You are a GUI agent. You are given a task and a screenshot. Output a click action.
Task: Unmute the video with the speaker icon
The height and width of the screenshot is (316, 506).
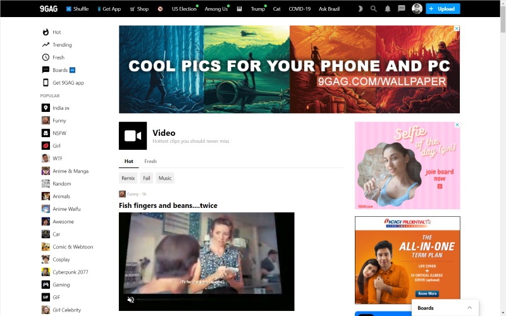130,300
